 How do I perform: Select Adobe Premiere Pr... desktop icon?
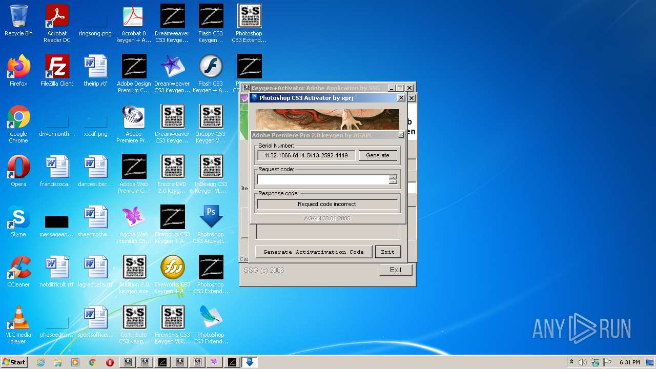134,124
